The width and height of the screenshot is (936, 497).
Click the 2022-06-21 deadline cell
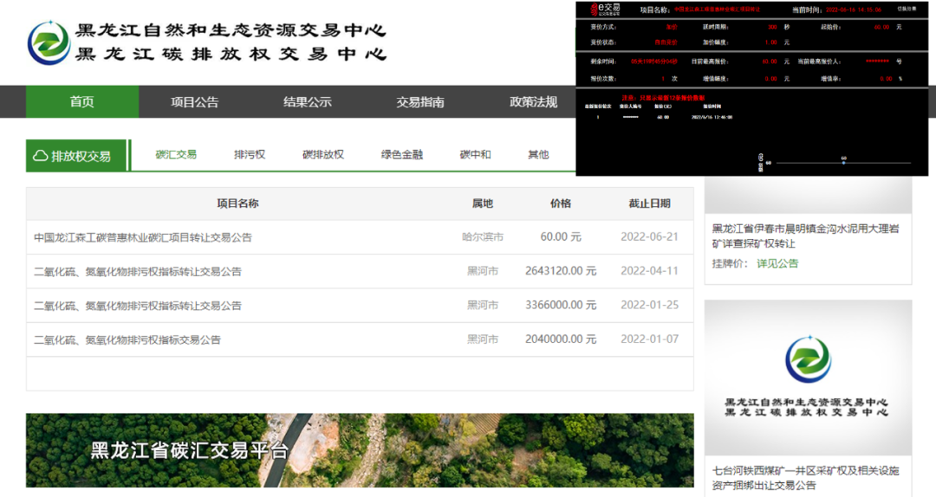(649, 237)
